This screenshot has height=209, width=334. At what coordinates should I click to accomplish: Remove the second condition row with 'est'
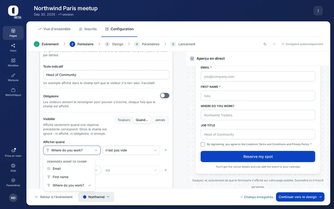166,170
